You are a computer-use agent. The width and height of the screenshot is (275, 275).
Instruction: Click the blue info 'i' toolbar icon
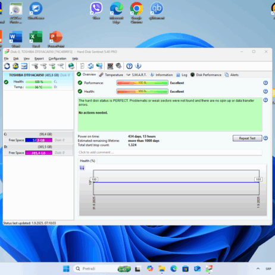pyautogui.click(x=138, y=66)
